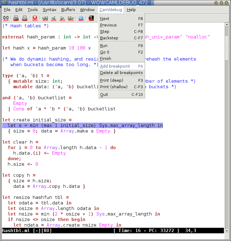This screenshot has height=241, width=231.
Task: Click the print preview toolbar icon
Action: coord(15,18)
